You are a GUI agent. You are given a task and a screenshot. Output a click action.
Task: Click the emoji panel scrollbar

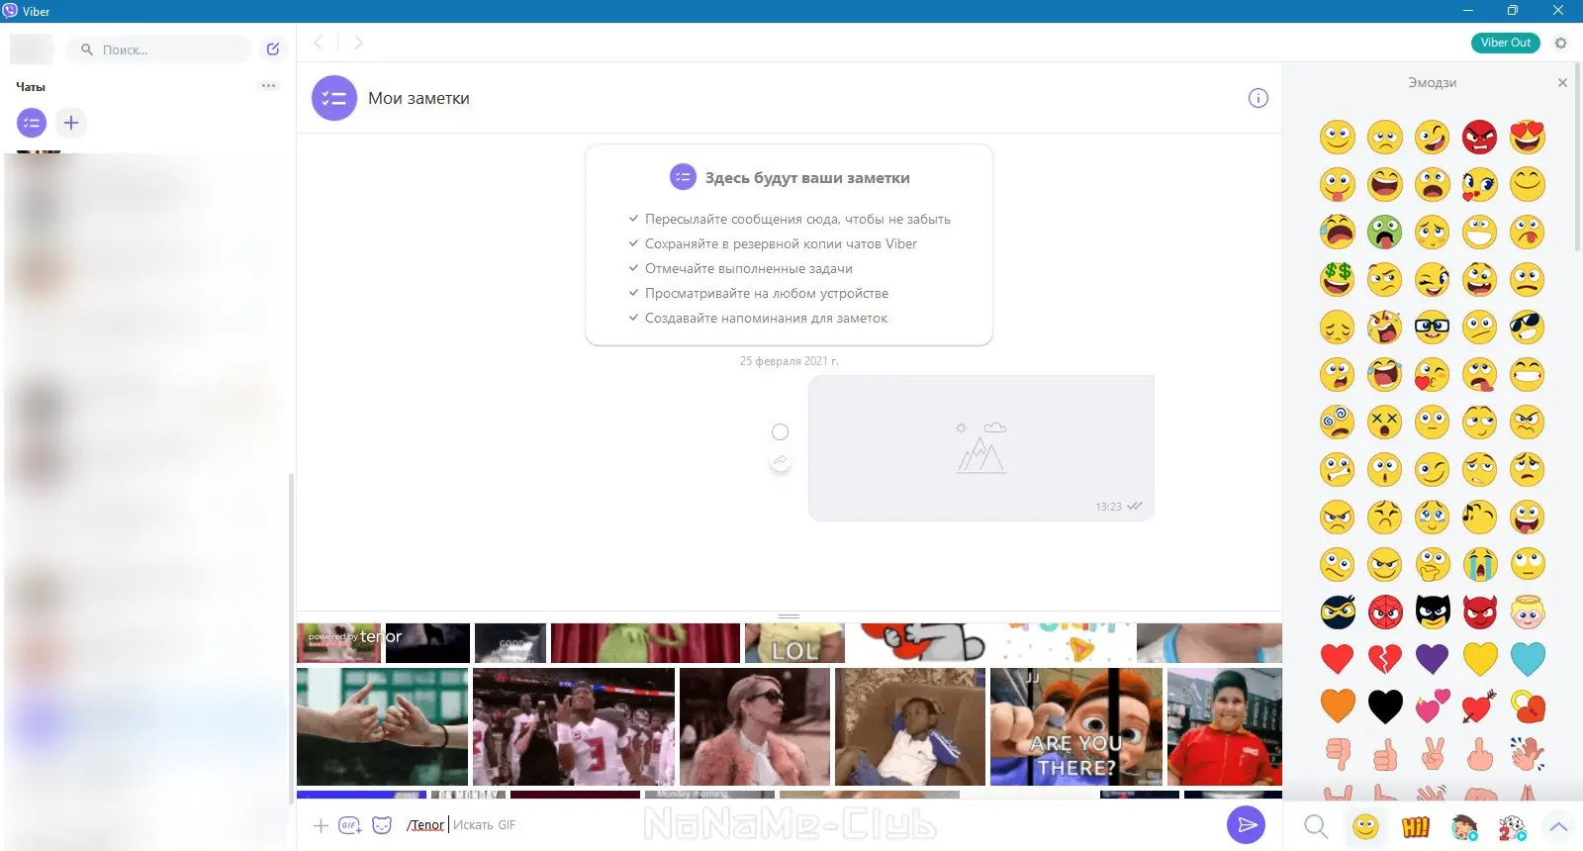(1578, 158)
